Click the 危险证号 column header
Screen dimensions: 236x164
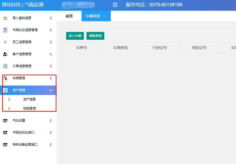(199, 48)
